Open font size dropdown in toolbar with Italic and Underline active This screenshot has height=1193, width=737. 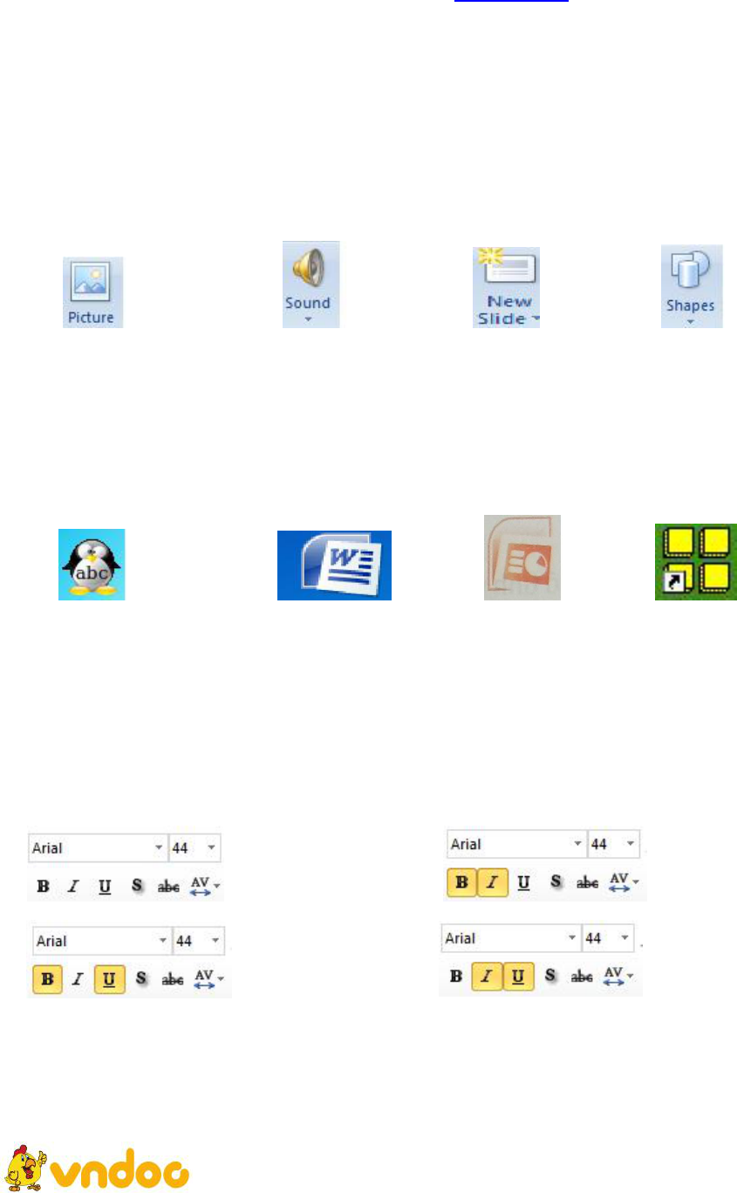tap(624, 939)
